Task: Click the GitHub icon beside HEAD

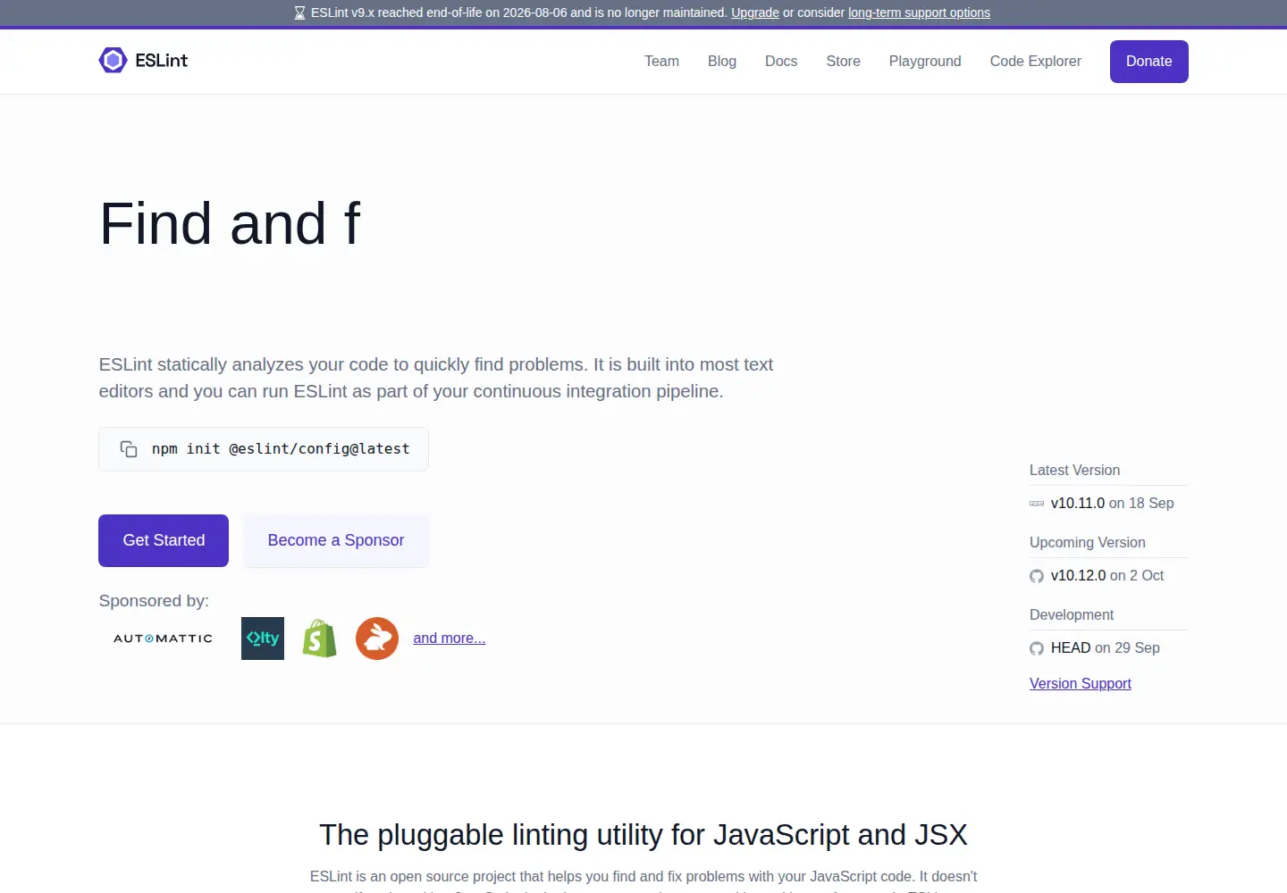Action: point(1037,648)
